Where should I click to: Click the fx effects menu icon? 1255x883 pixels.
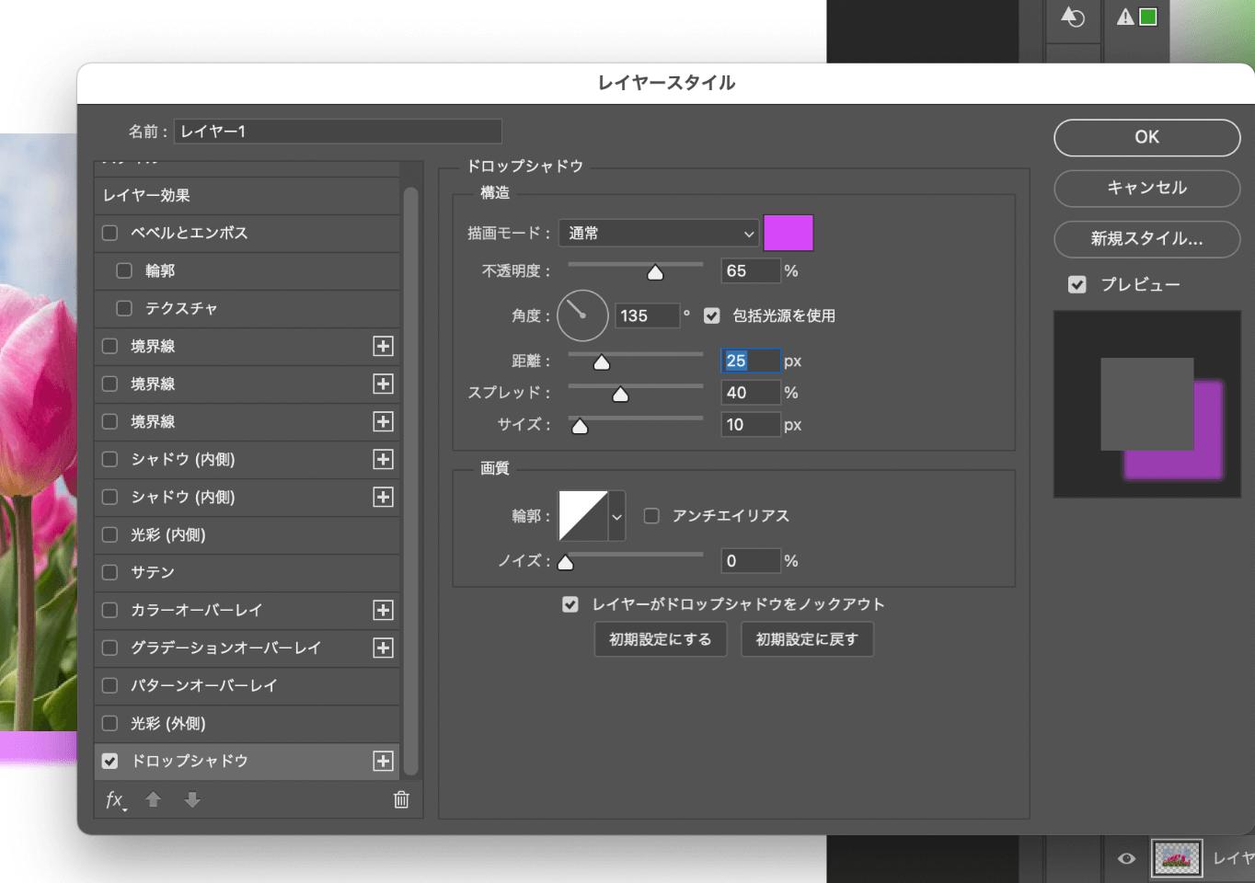115,800
